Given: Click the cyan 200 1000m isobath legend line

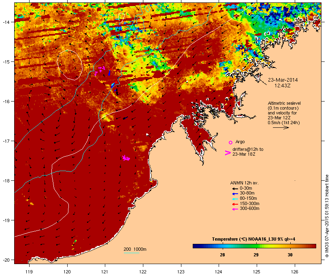Looking at the screenshot, I should [131, 253].
